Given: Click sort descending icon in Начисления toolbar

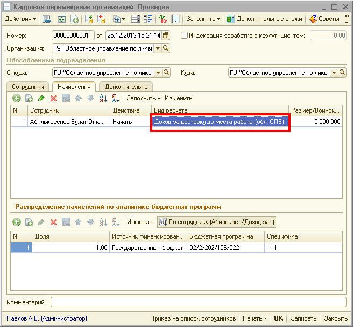Looking at the screenshot, I should pos(116,98).
